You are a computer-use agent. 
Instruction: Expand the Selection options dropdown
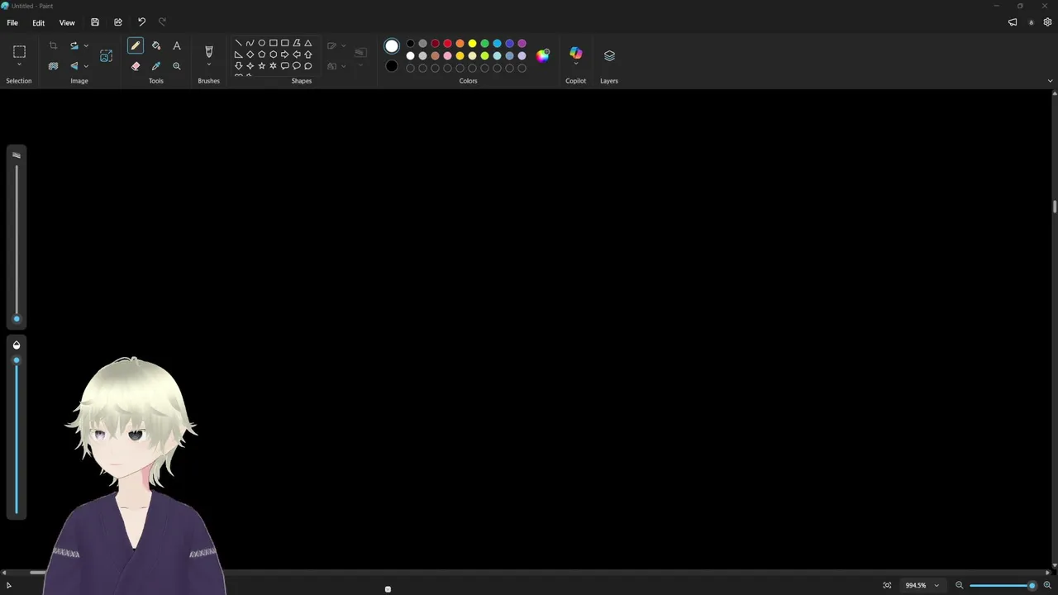tap(19, 65)
